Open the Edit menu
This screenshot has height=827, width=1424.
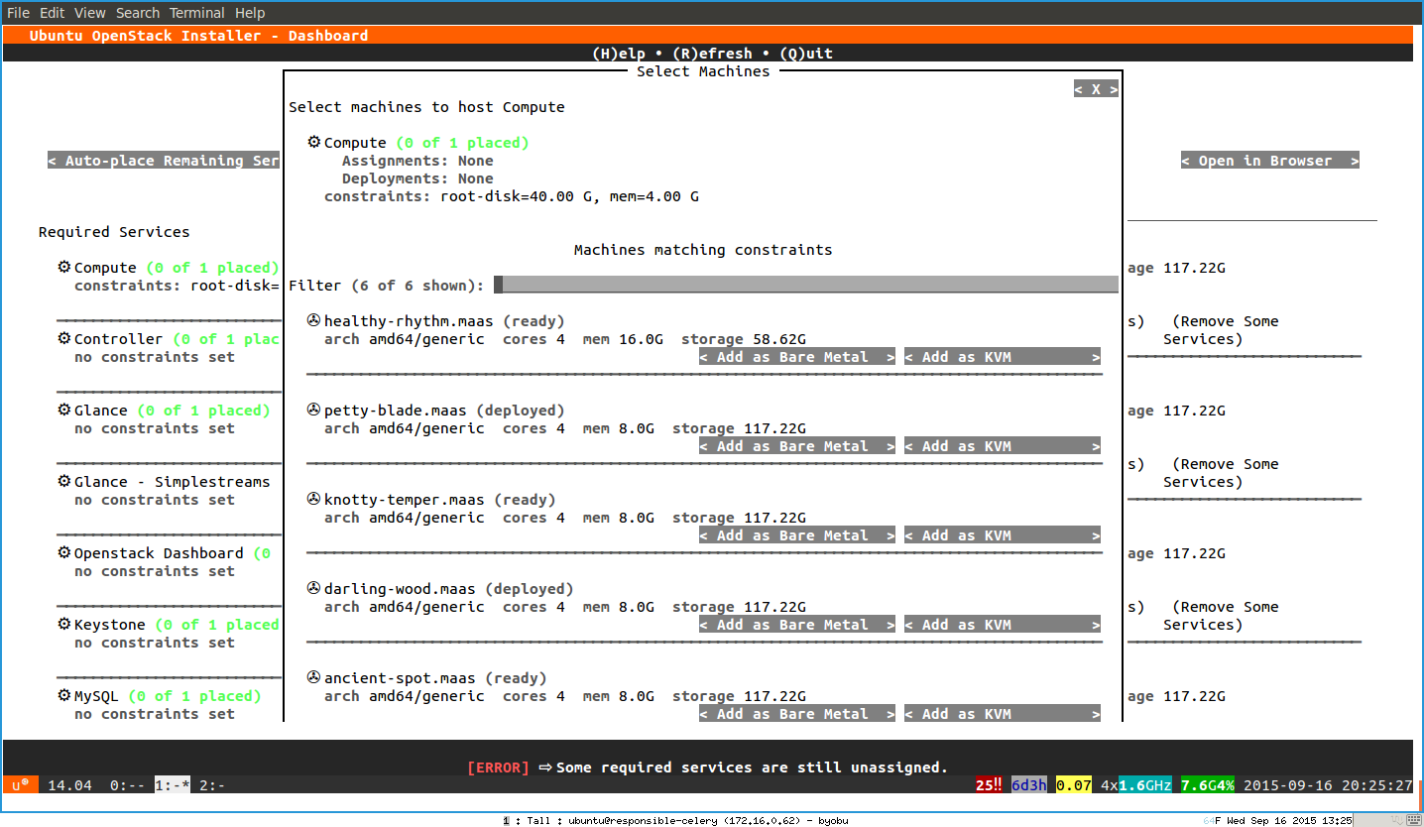point(52,13)
